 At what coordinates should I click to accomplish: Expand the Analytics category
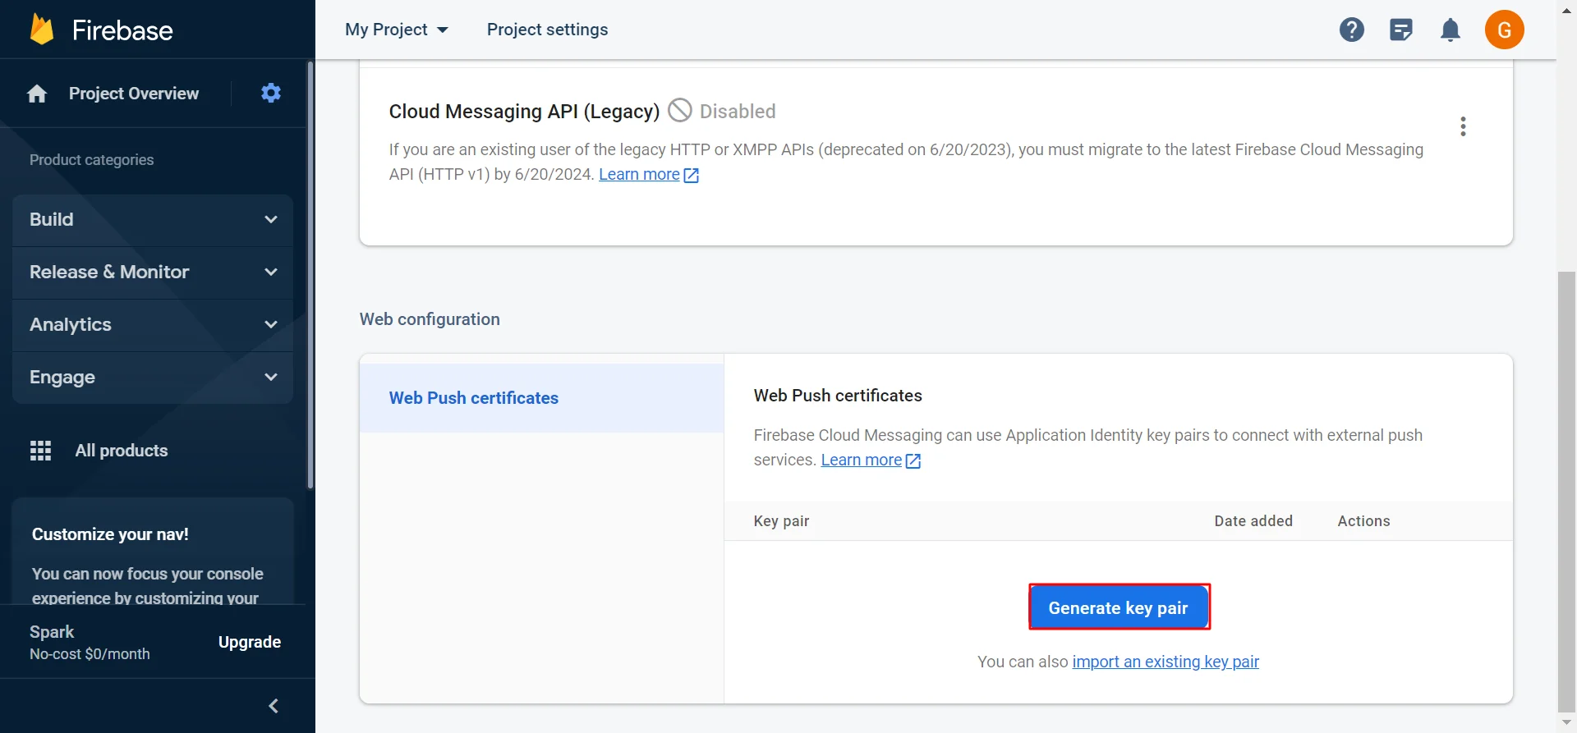(x=153, y=324)
